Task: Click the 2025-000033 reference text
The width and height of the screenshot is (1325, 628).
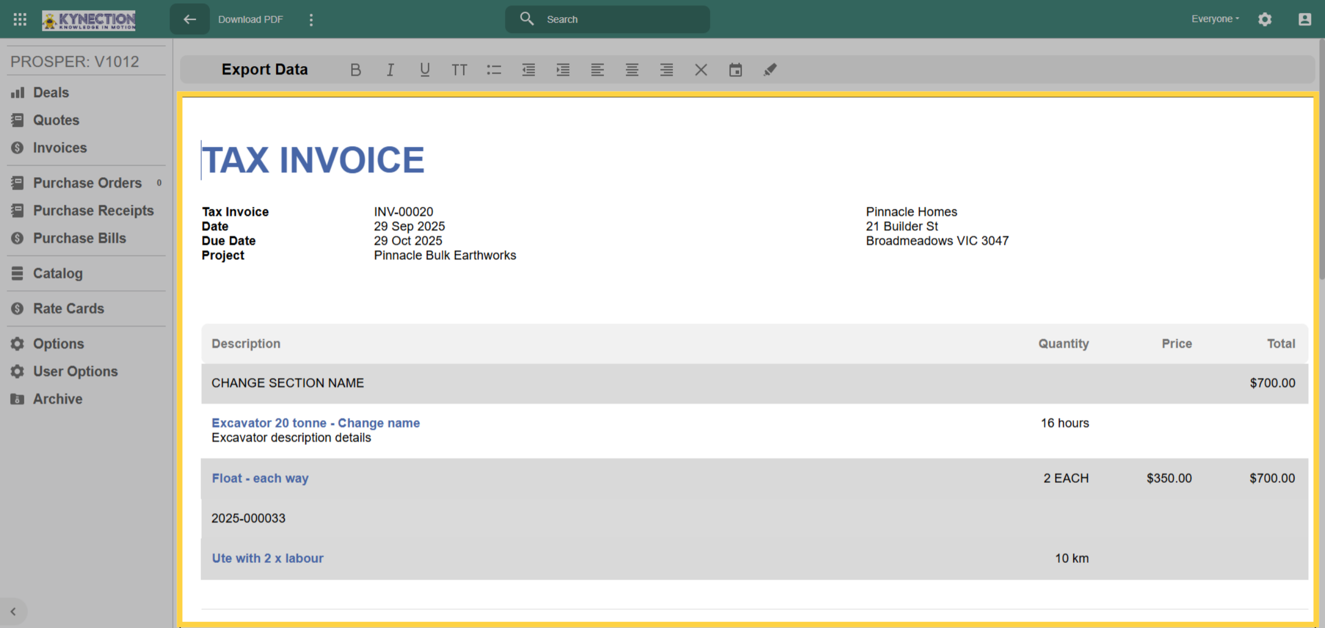Action: pyautogui.click(x=248, y=518)
